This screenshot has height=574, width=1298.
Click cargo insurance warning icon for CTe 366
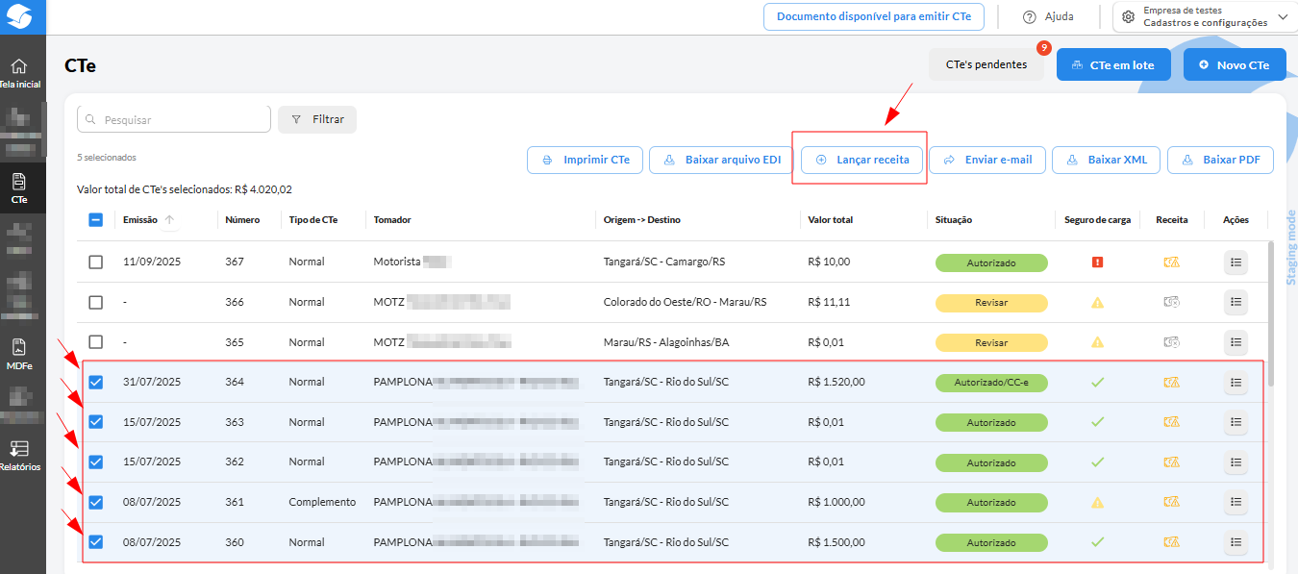[1097, 302]
